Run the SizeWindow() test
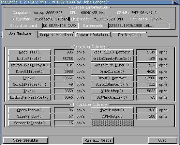Screen dimensions: 180x145 click(30, 116)
